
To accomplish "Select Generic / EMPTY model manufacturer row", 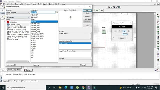I will coord(75,43).
